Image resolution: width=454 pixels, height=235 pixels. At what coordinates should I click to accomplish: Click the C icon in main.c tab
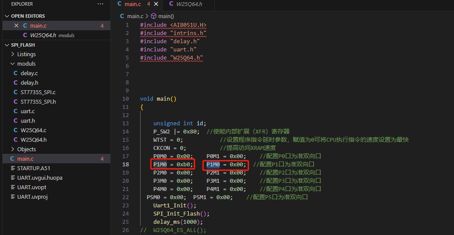point(119,4)
